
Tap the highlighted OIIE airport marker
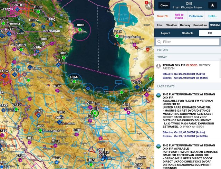[96, 113]
